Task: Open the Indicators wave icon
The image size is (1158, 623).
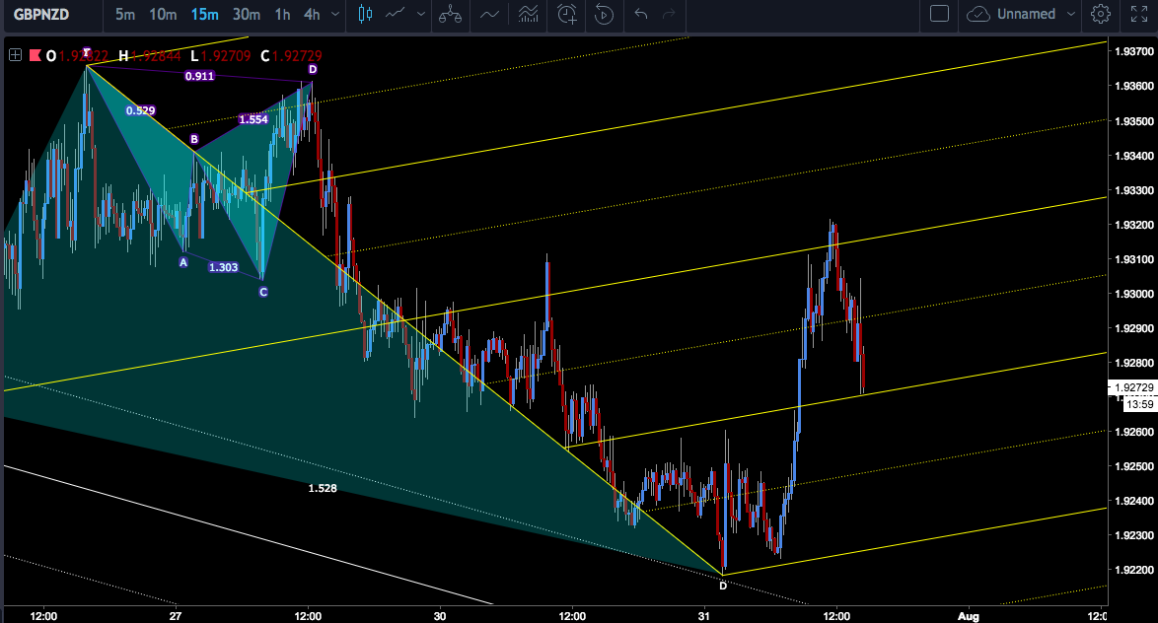Action: coord(489,14)
